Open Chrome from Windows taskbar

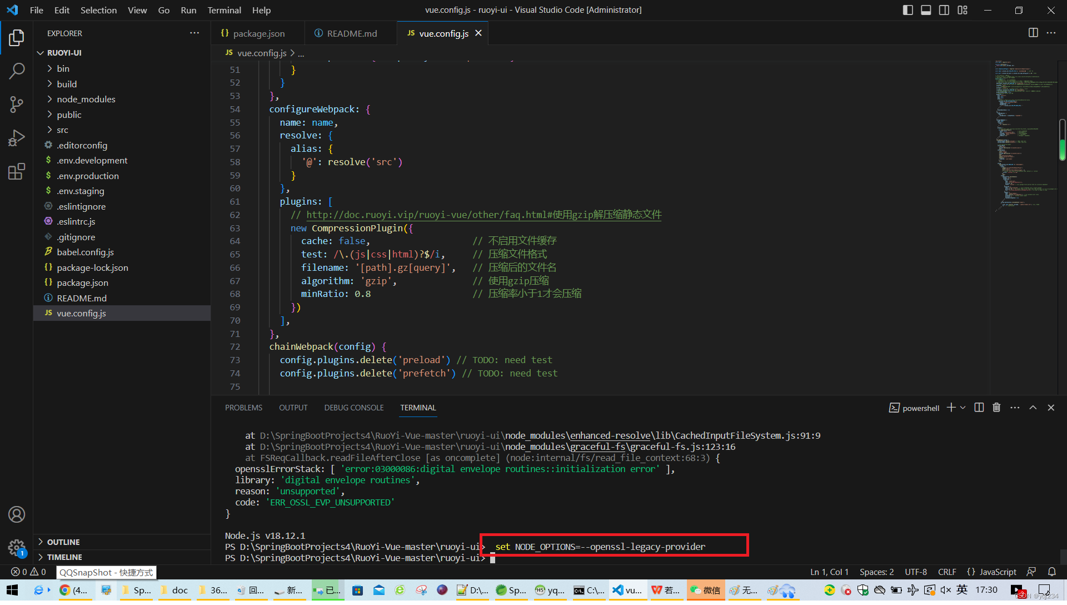pyautogui.click(x=73, y=591)
